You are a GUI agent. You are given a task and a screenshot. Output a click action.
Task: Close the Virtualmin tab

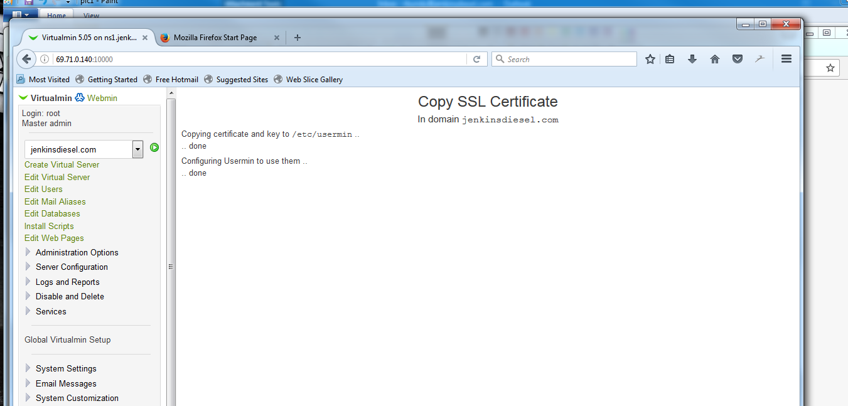tap(146, 38)
